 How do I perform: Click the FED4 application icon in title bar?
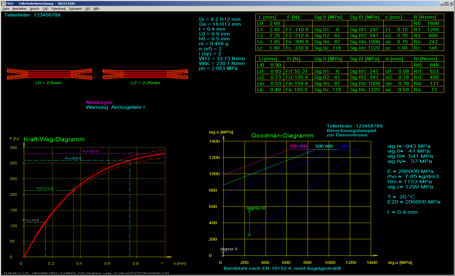point(4,4)
